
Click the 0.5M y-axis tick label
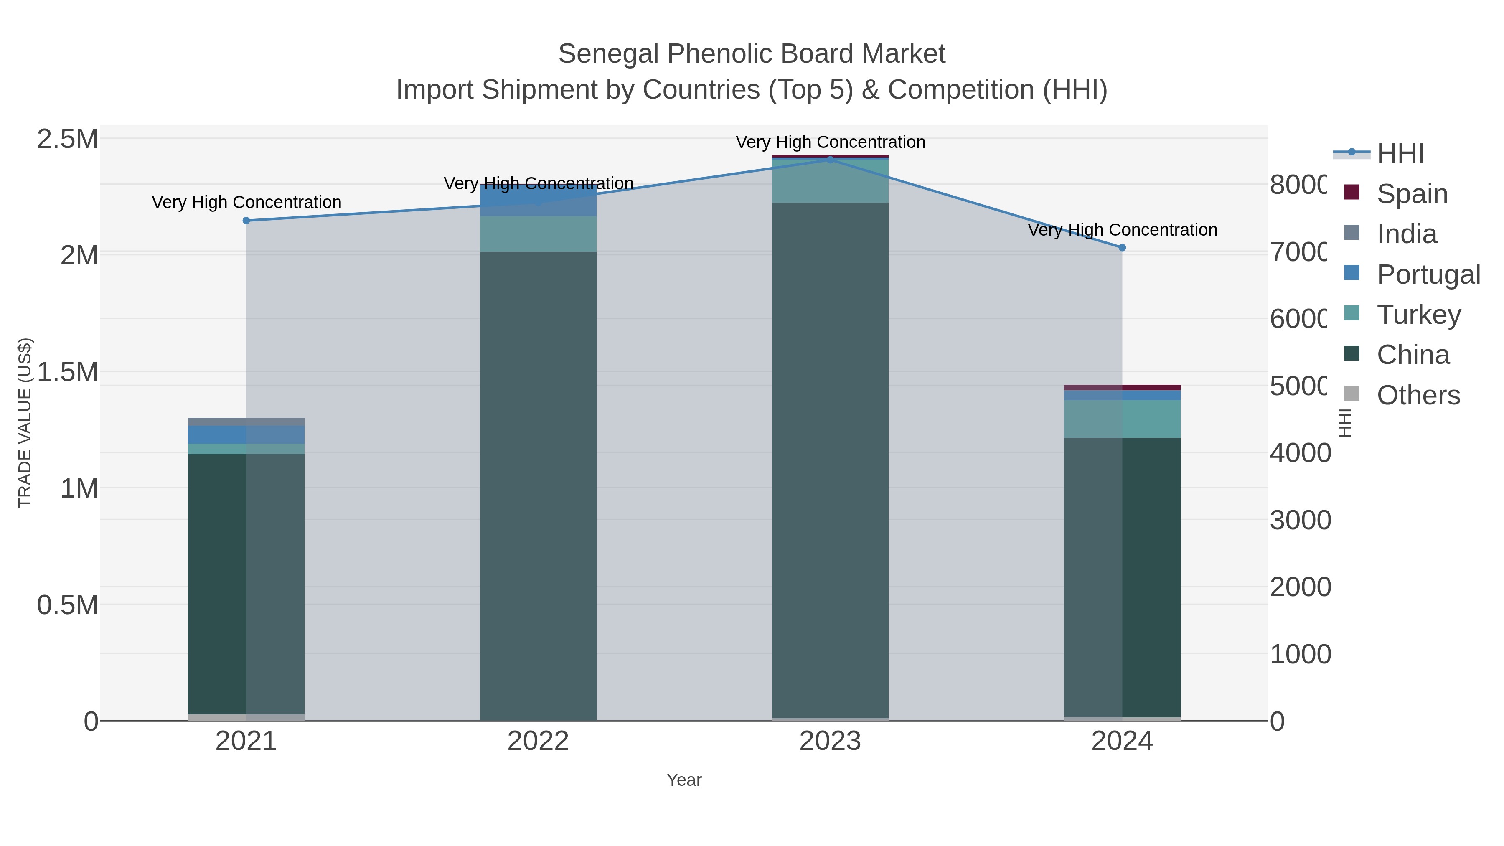point(68,605)
